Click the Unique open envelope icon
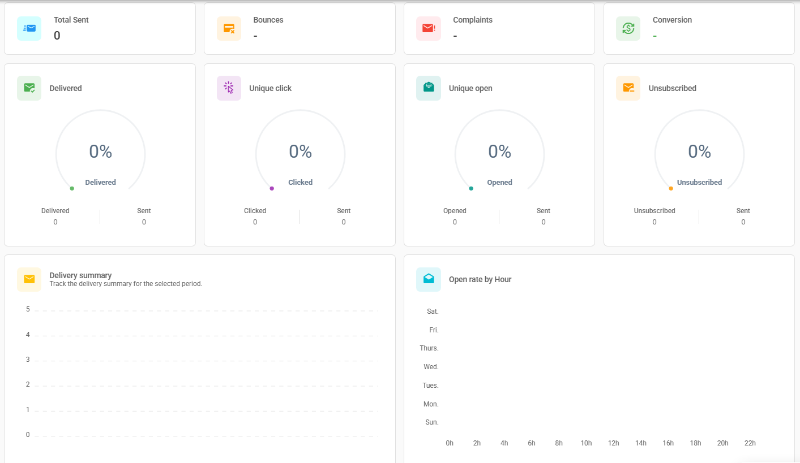800x463 pixels. coord(429,88)
